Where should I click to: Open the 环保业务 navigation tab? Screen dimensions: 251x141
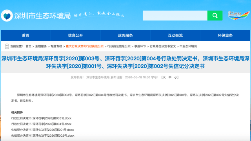click(x=225, y=35)
